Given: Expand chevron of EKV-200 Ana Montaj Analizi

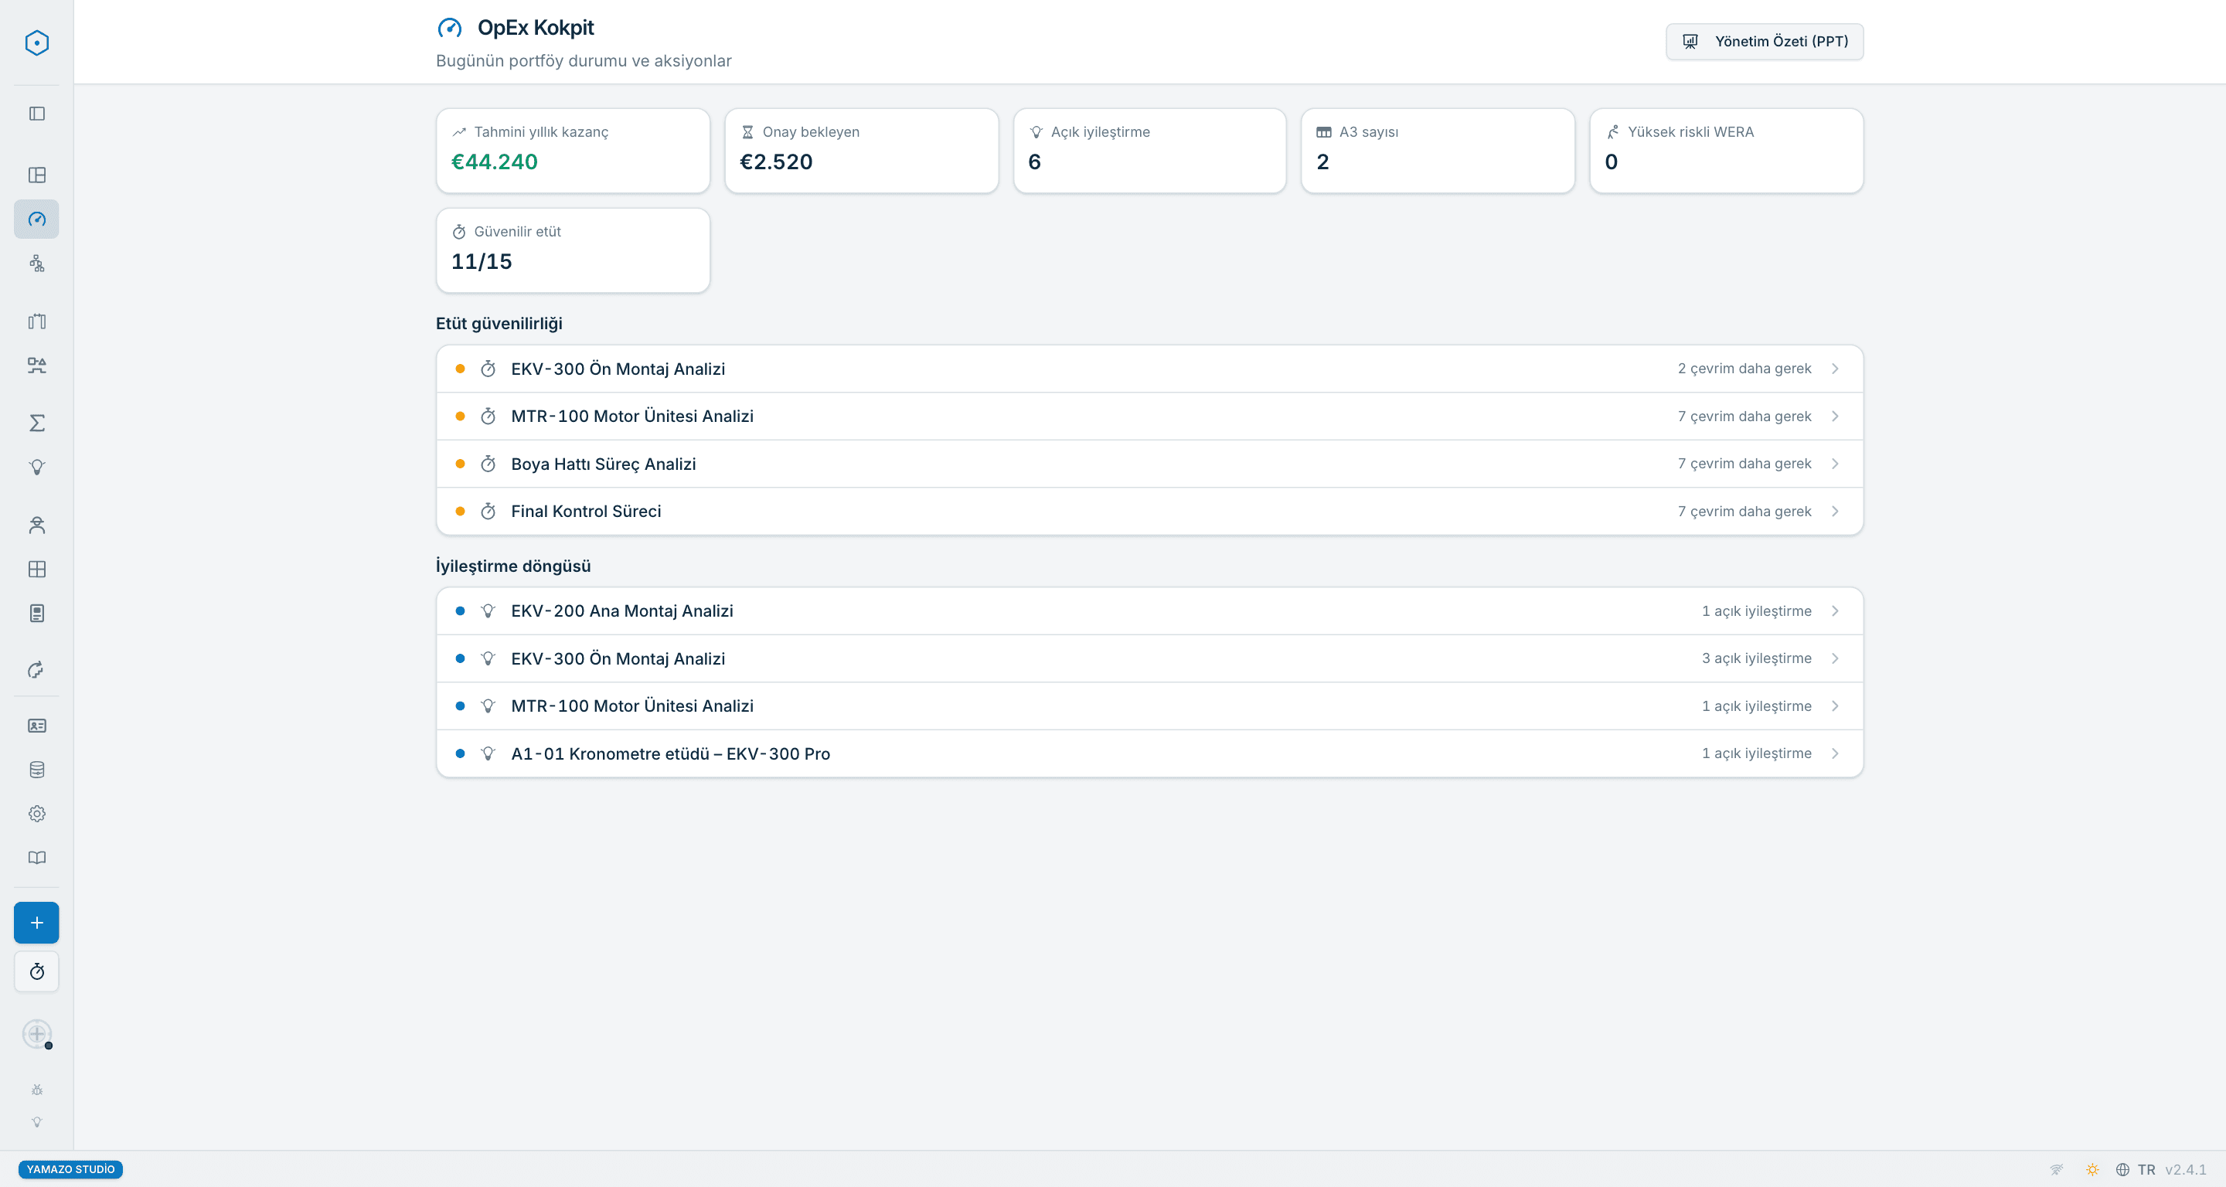Looking at the screenshot, I should tap(1836, 611).
